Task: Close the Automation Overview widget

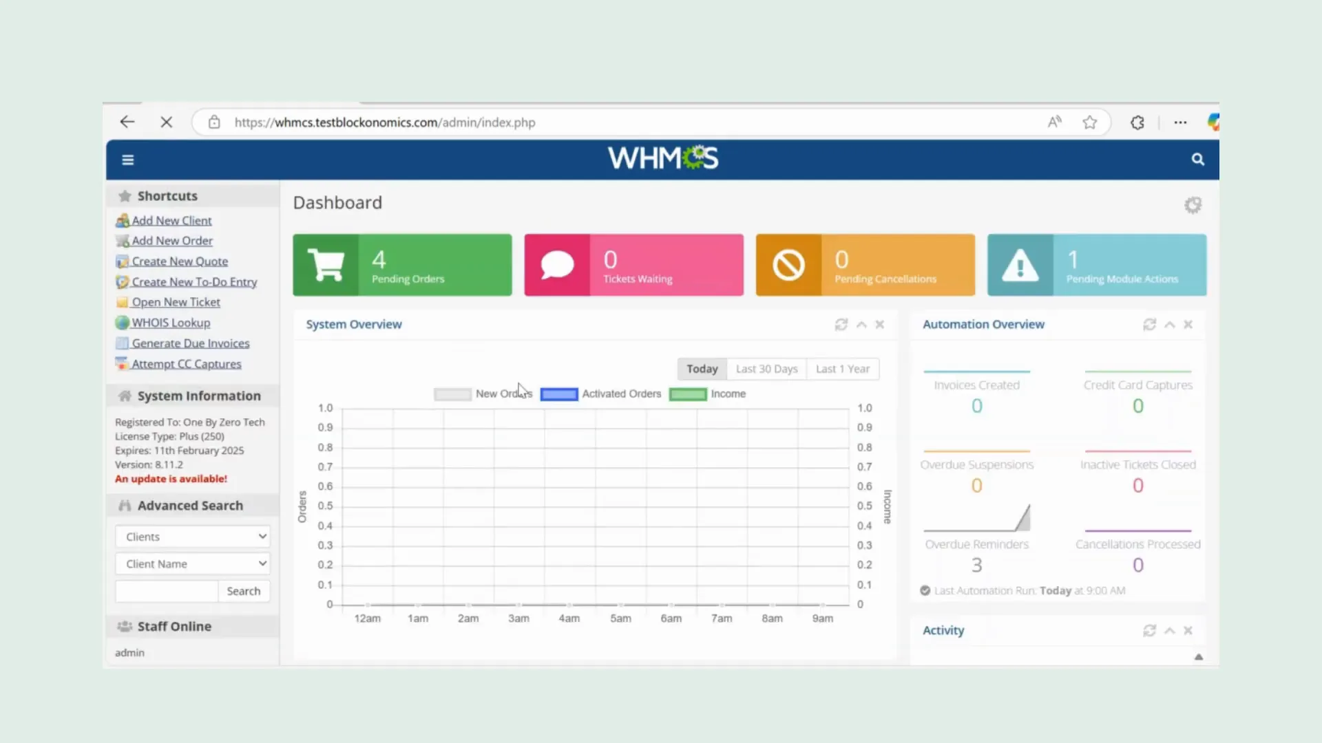Action: (x=1188, y=324)
